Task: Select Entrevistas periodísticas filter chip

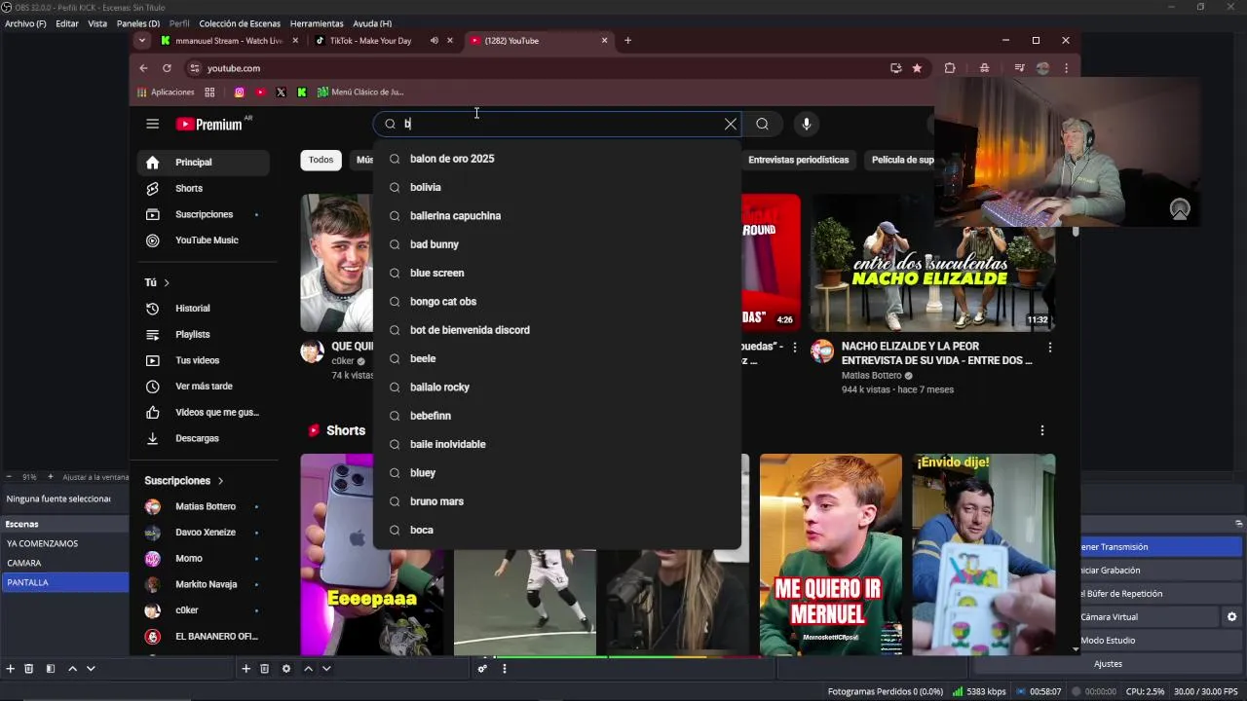Action: 798,160
